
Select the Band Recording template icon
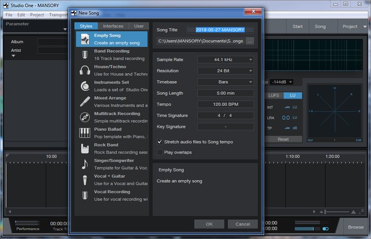(x=84, y=54)
